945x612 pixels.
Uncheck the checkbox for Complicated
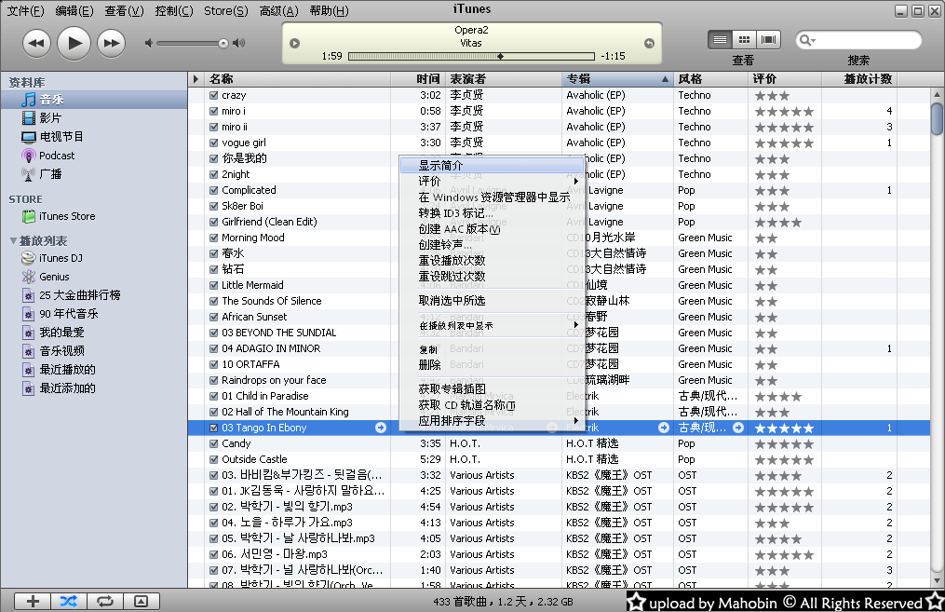click(x=213, y=190)
